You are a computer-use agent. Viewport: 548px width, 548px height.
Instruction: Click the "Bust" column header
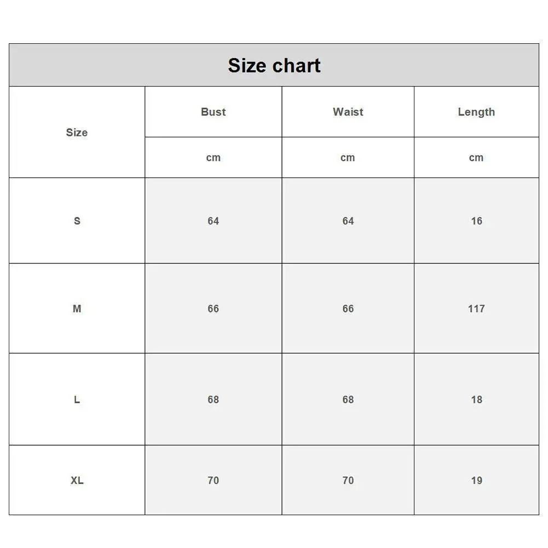tap(213, 112)
